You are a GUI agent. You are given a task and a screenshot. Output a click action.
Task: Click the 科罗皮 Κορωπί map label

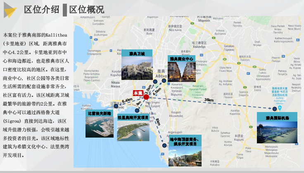(239, 138)
